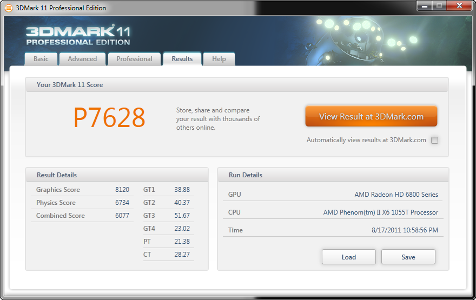
Task: Click the Save button
Action: pyautogui.click(x=408, y=257)
